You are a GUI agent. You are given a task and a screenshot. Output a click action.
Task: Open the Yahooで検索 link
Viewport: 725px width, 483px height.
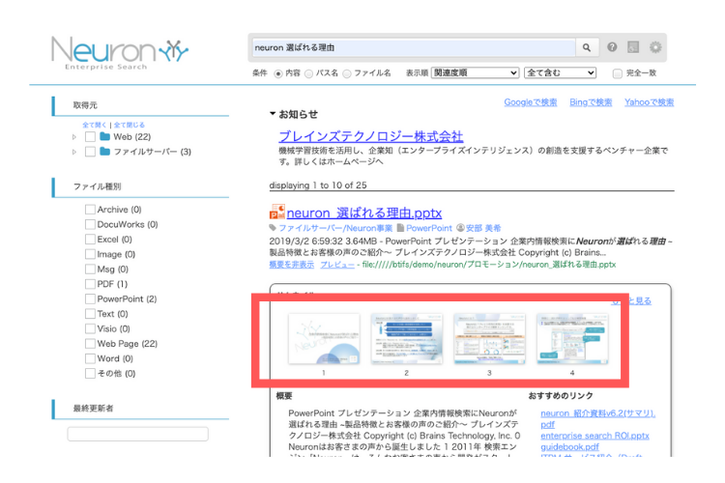[650, 102]
